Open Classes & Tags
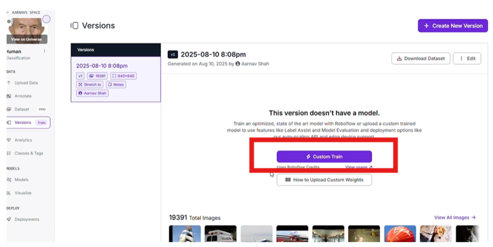Viewport: 493px width, 247px height. (29, 153)
